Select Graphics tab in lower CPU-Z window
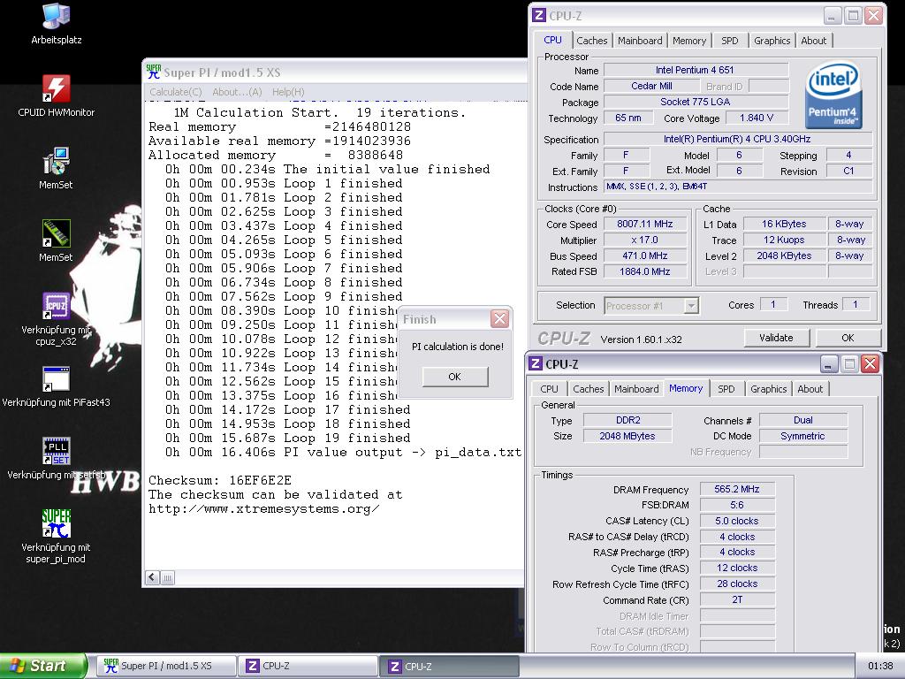The width and height of the screenshot is (905, 679). (768, 389)
